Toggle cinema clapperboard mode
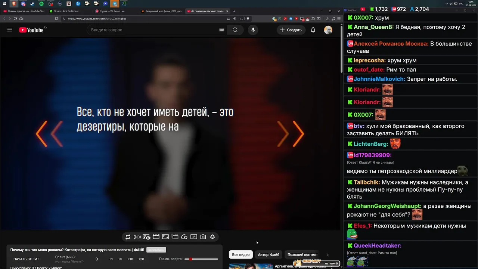478x269 pixels. click(x=156, y=237)
